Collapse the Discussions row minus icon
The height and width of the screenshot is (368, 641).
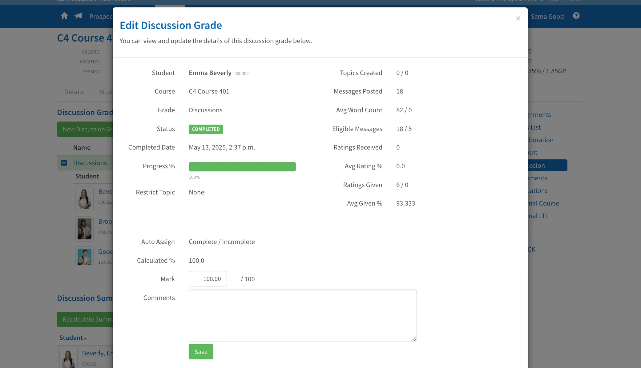point(64,163)
